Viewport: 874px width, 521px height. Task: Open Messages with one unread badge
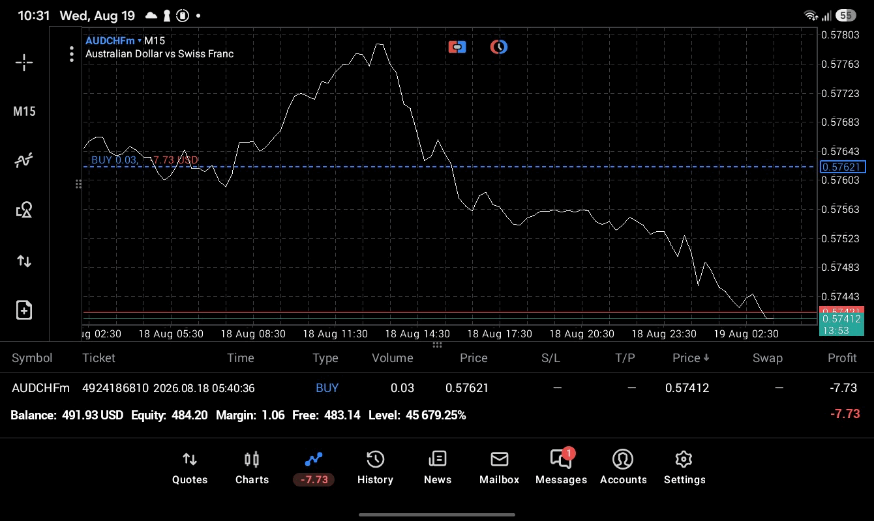coord(561,468)
